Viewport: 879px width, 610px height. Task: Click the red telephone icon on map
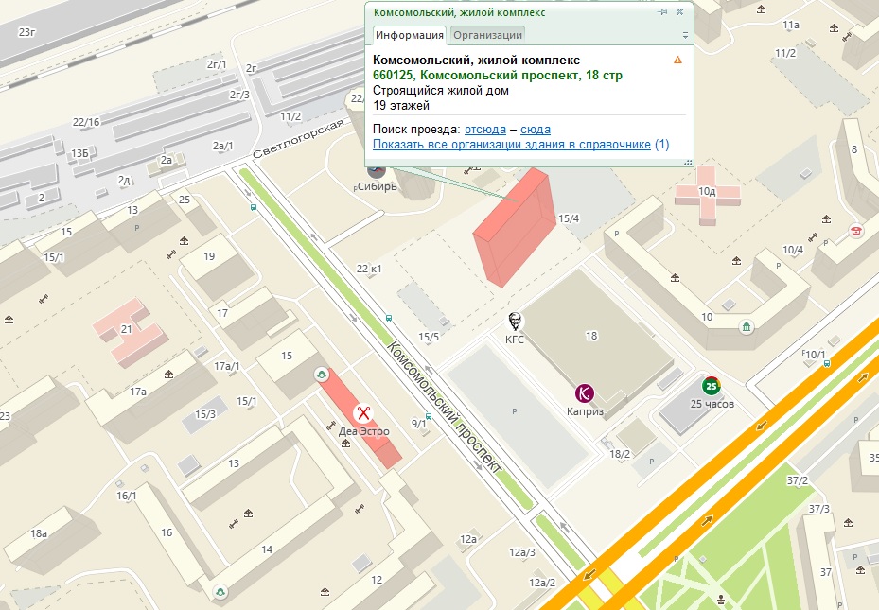857,229
